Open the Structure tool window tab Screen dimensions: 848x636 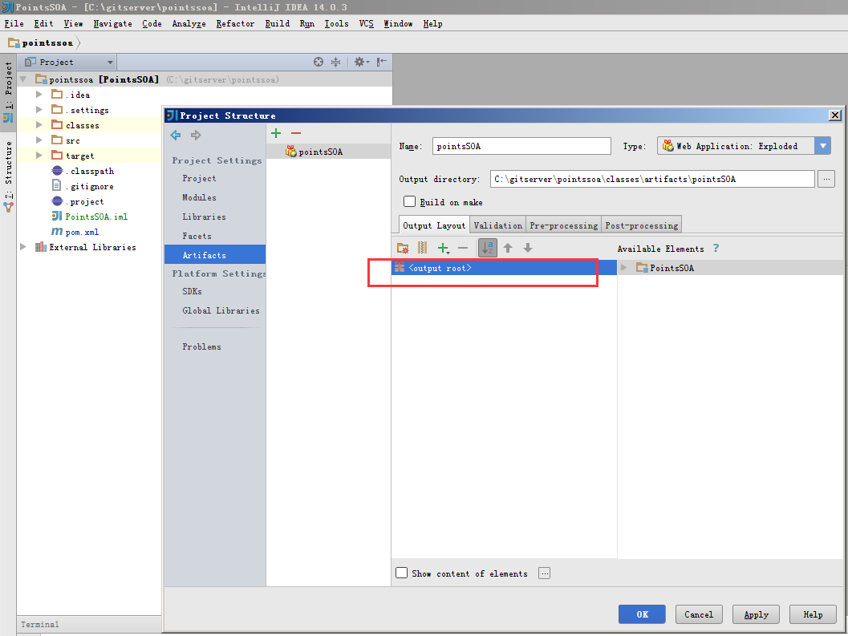point(8,176)
